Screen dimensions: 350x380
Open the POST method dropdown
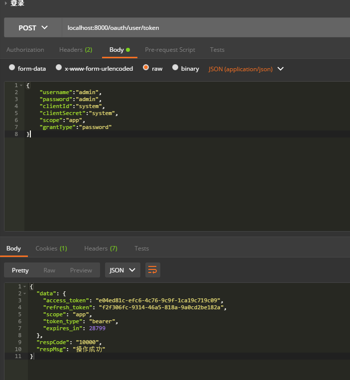(33, 27)
